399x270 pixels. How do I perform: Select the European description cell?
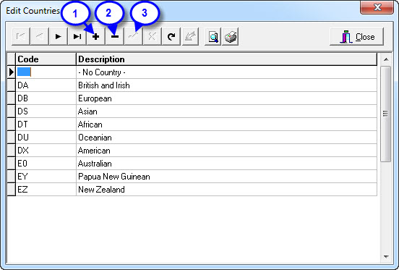(226, 98)
